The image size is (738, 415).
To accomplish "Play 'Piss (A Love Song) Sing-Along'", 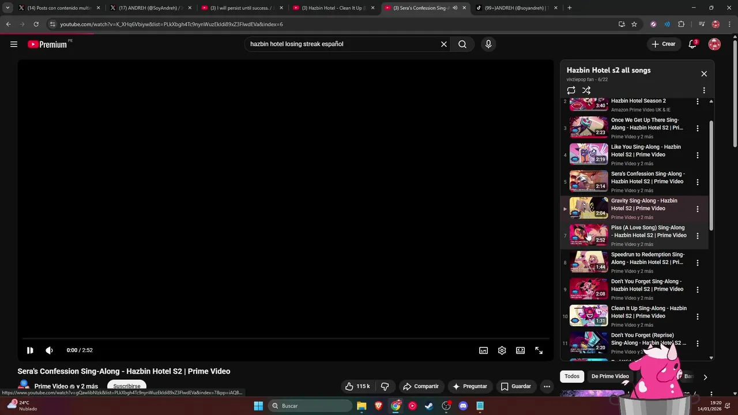I will (634, 236).
